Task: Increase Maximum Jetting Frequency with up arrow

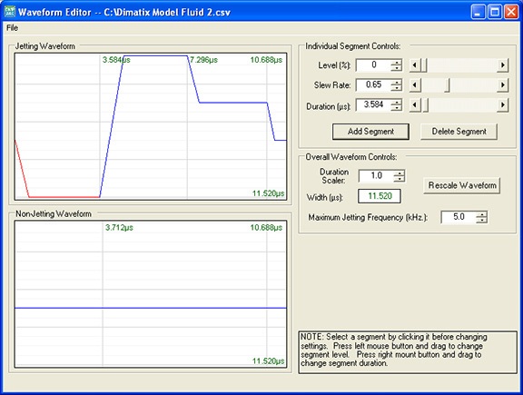Action: click(481, 214)
